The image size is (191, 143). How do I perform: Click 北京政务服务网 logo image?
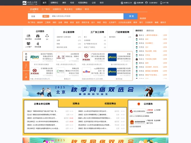click(137, 122)
